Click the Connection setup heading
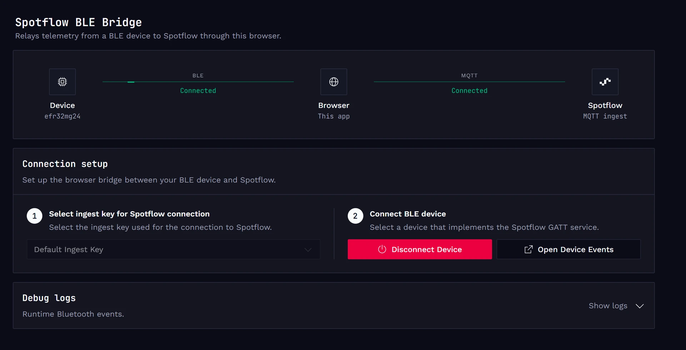The width and height of the screenshot is (686, 350). (65, 164)
